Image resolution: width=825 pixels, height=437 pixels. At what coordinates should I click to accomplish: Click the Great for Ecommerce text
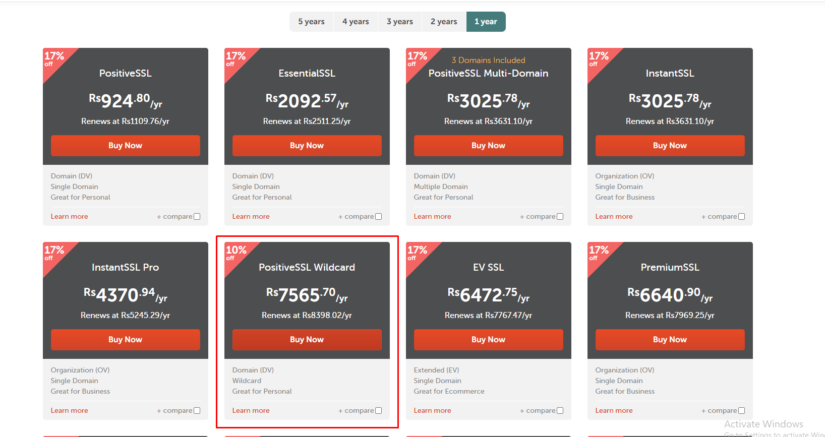click(449, 392)
